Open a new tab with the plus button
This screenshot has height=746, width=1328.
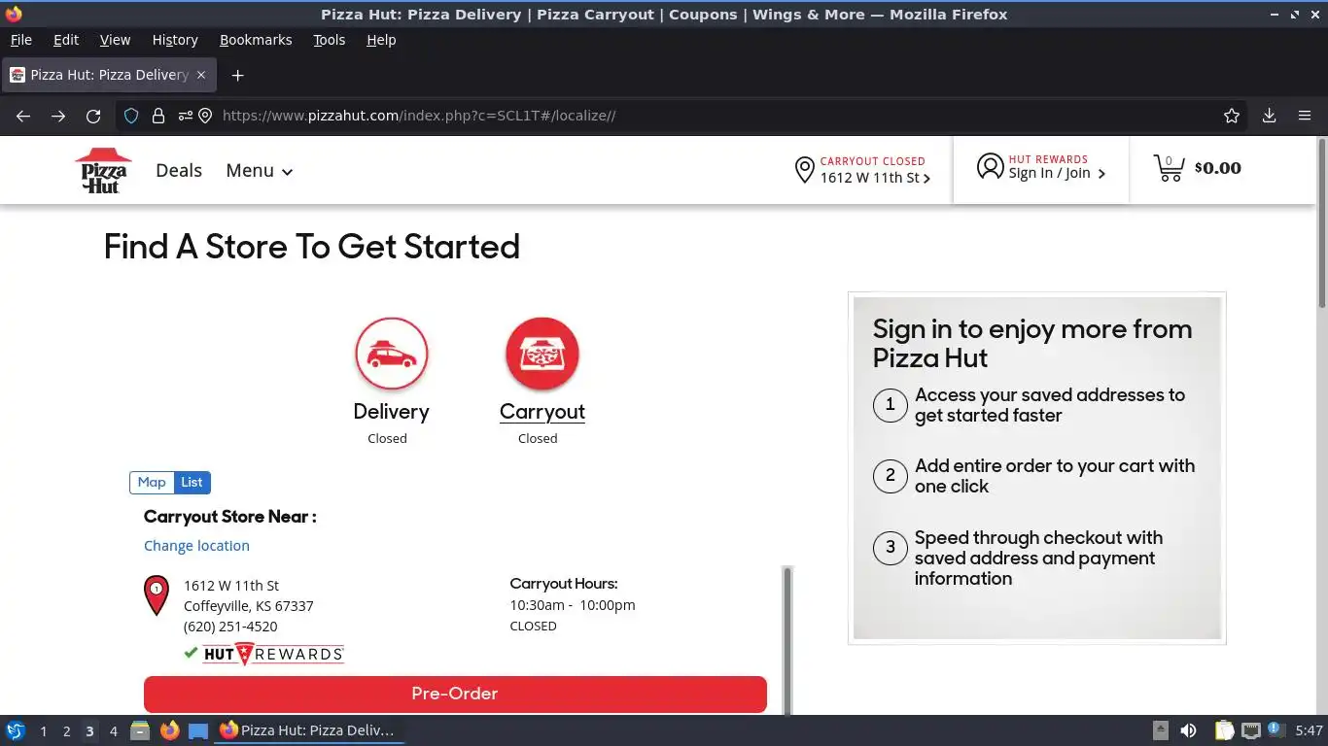[x=237, y=75]
